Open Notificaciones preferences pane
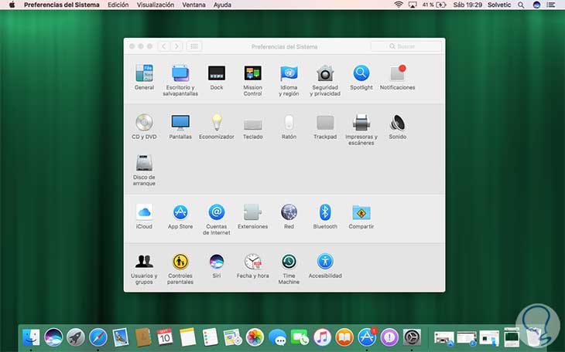 pos(398,73)
